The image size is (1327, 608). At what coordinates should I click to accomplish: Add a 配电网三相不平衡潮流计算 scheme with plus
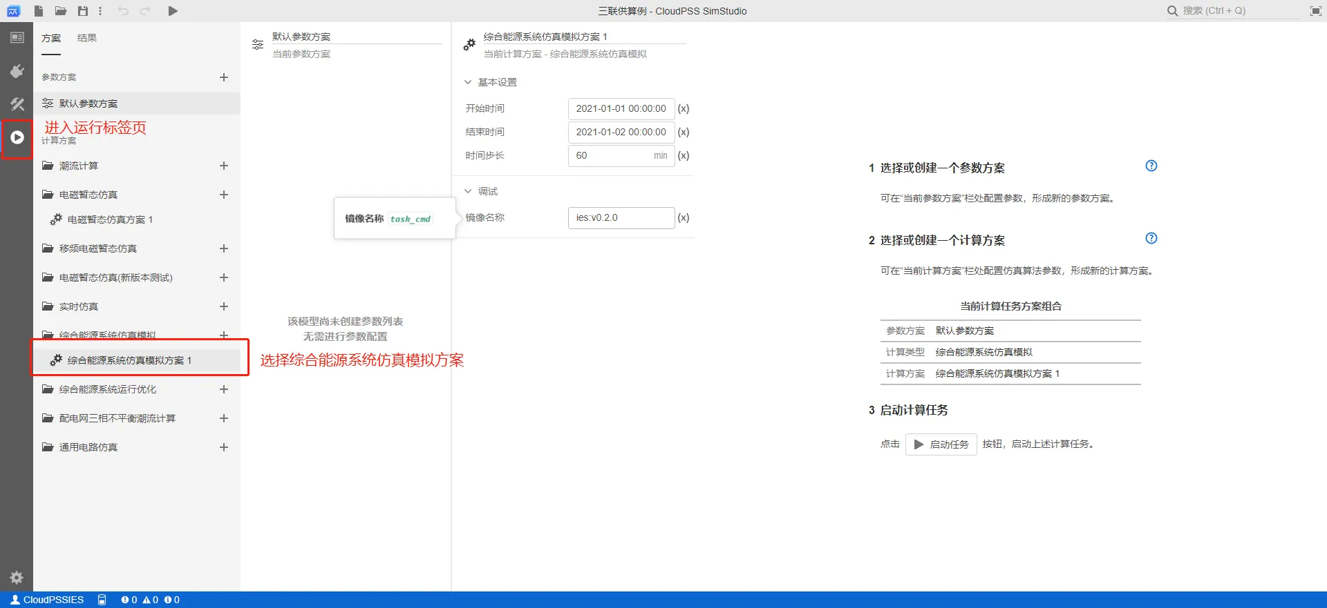(224, 418)
